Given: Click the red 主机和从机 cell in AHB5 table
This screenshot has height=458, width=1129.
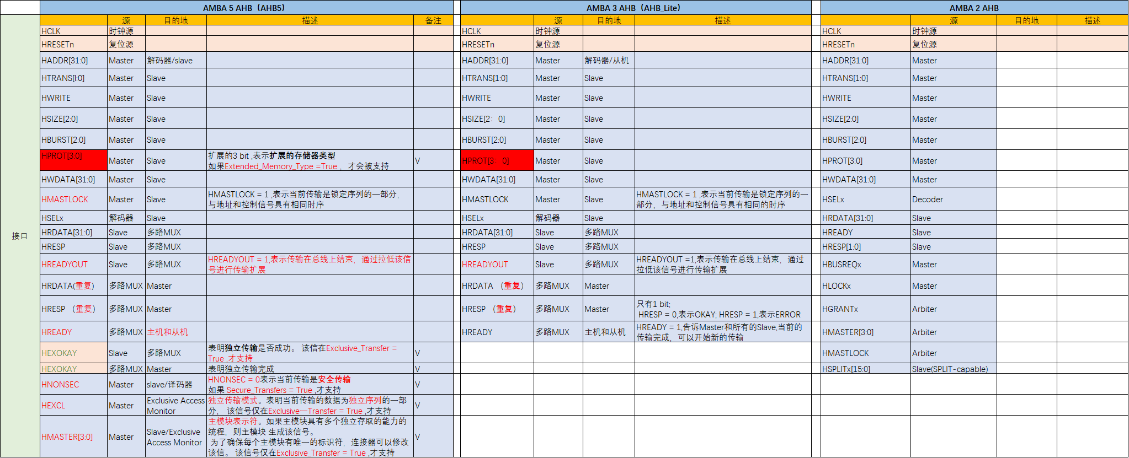Looking at the screenshot, I should 176,332.
